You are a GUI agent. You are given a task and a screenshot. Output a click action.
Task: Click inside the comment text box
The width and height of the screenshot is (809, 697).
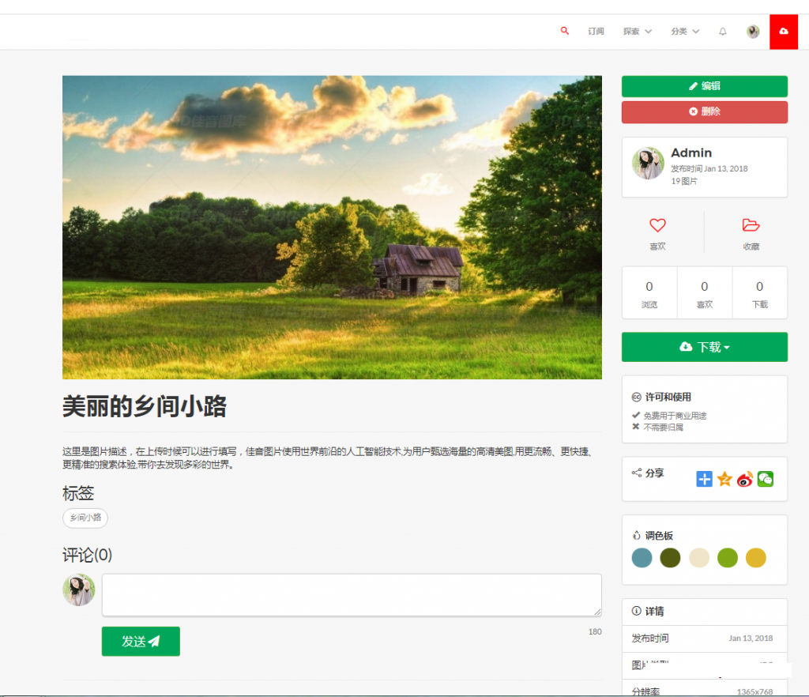coord(352,594)
